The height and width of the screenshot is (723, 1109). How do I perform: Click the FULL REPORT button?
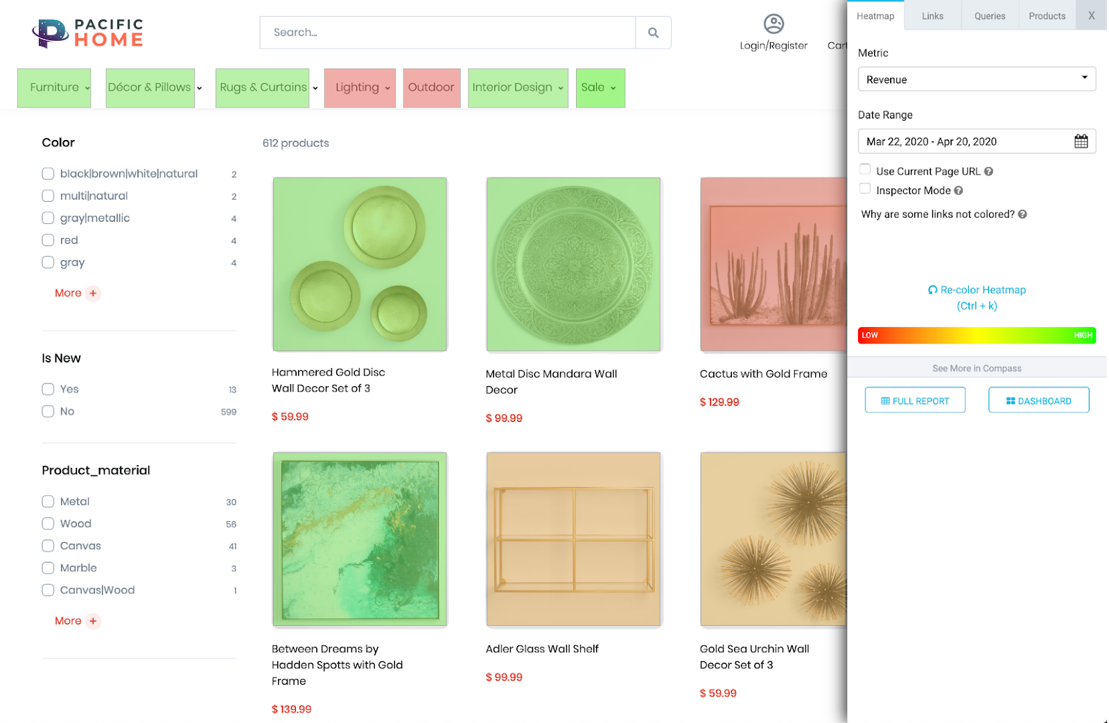coord(915,401)
